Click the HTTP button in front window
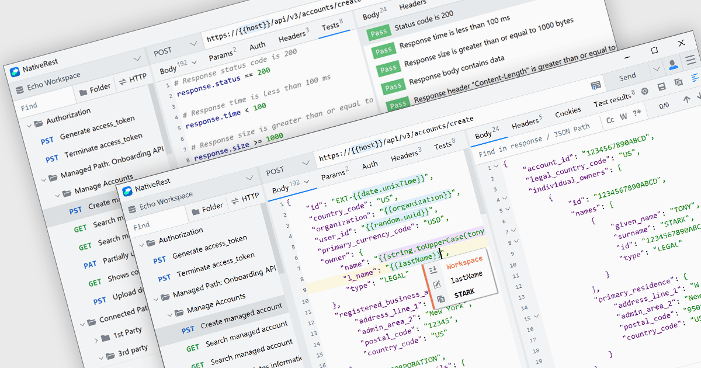 [x=245, y=197]
